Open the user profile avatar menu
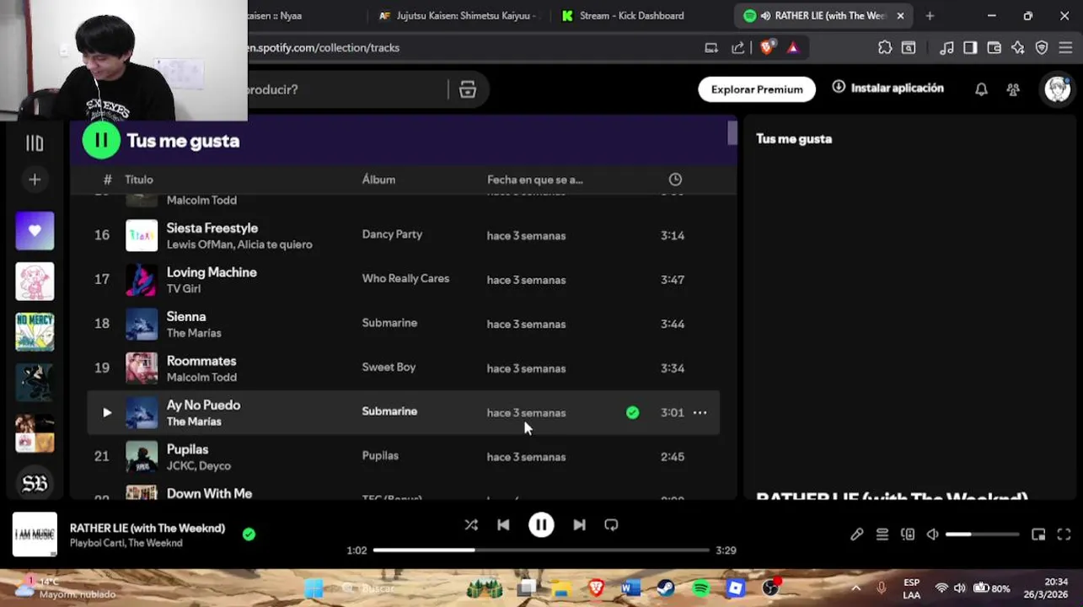This screenshot has width=1083, height=607. (1057, 89)
